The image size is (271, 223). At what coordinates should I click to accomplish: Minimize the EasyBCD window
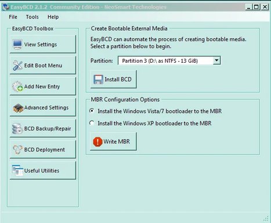[x=249, y=7]
